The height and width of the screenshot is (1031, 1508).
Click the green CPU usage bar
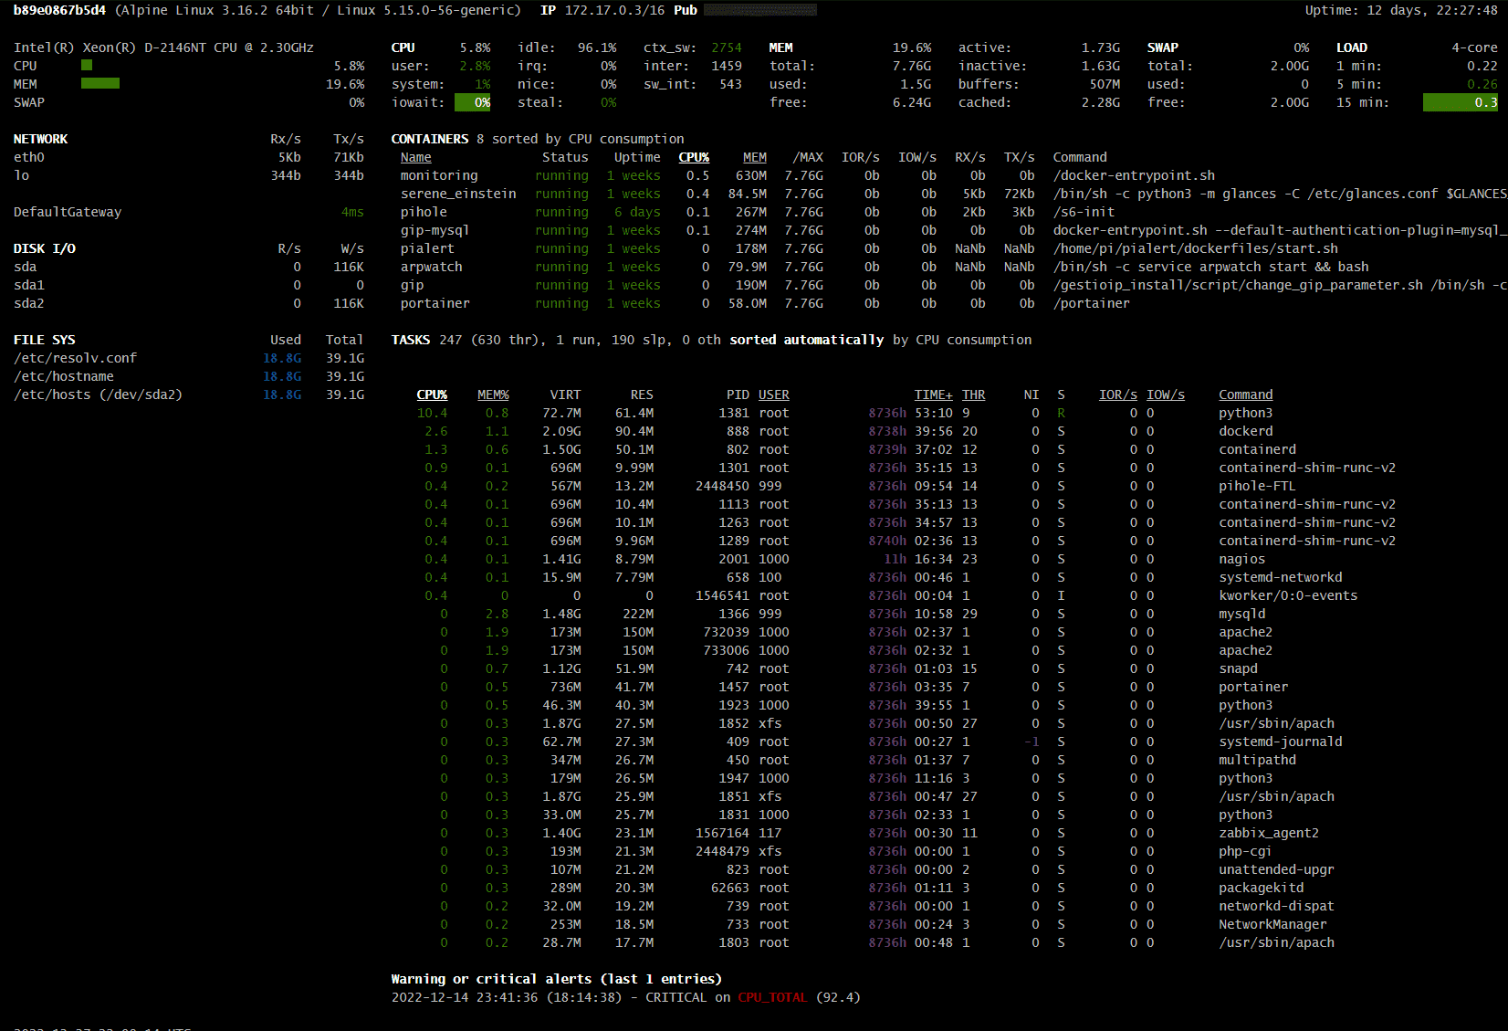[87, 66]
